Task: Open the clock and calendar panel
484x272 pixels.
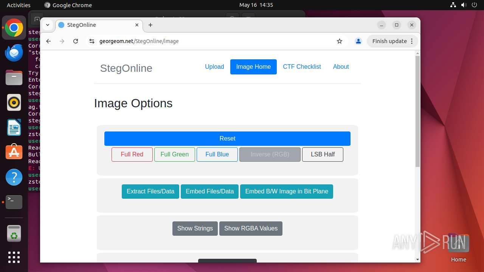Action: (256, 5)
